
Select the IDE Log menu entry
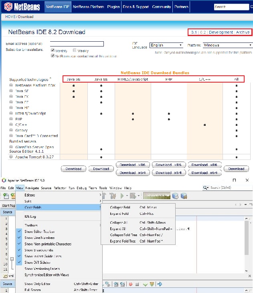pyautogui.click(x=59, y=216)
